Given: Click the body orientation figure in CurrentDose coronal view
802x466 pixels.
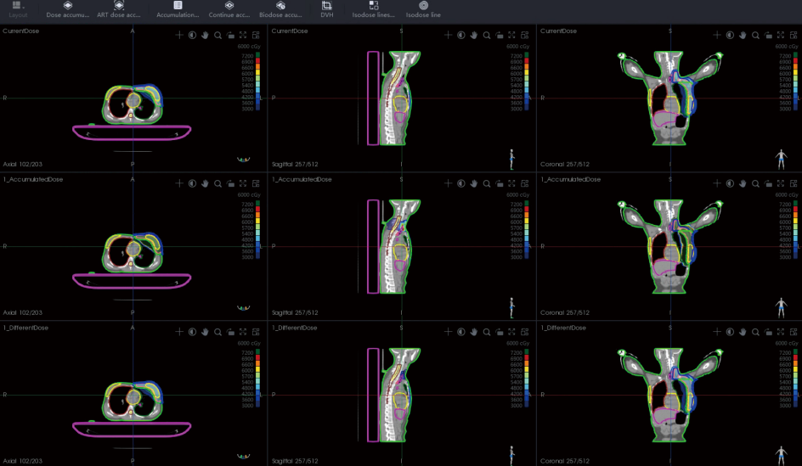Looking at the screenshot, I should tap(781, 160).
